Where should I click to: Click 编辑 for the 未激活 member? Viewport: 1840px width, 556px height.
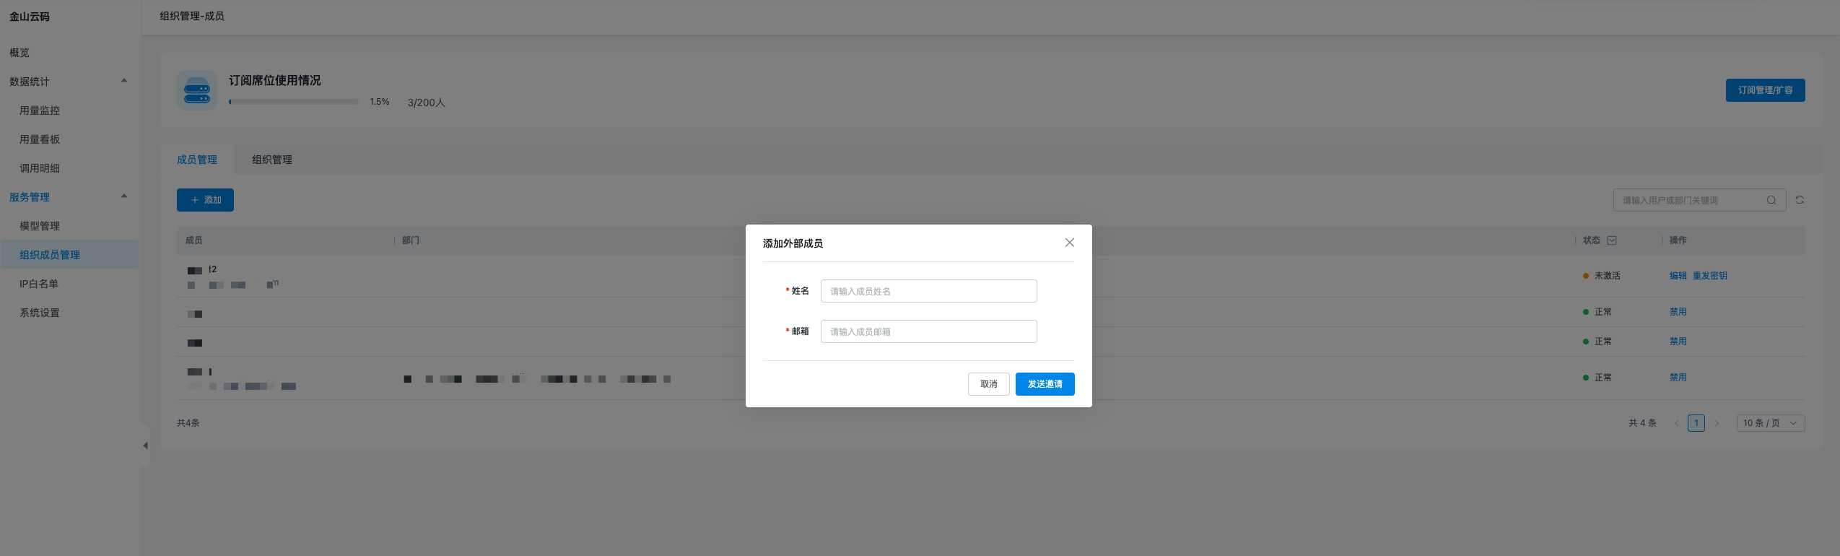(1678, 276)
